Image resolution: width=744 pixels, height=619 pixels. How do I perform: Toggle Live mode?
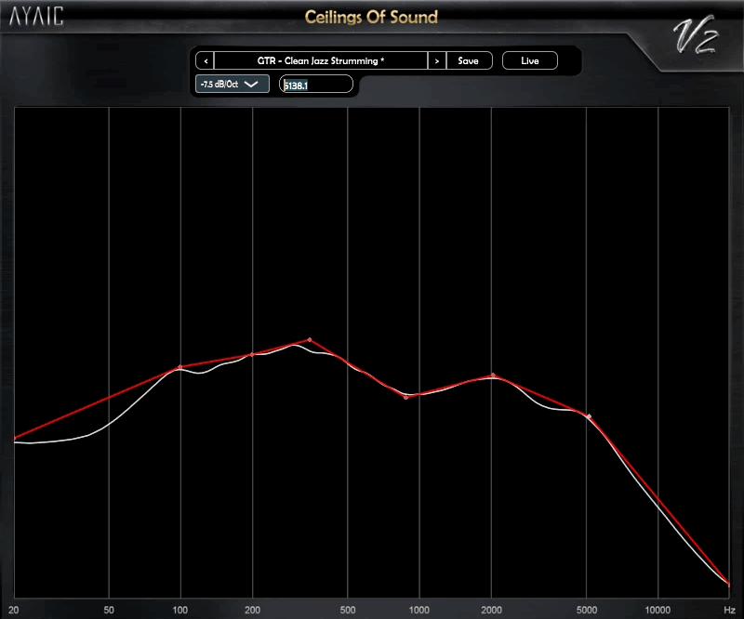(x=529, y=60)
